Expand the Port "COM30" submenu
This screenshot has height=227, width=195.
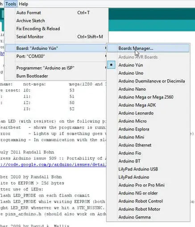(56, 57)
